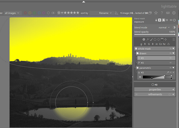The width and height of the screenshot is (179, 128).
Task: Filter by five-star rating
Action: click(78, 13)
